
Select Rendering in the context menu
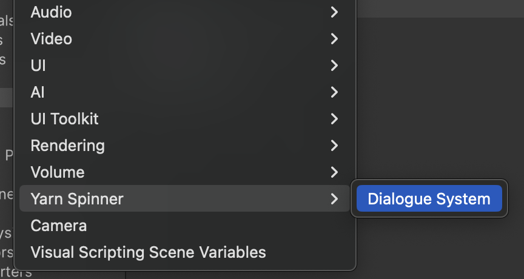[67, 146]
